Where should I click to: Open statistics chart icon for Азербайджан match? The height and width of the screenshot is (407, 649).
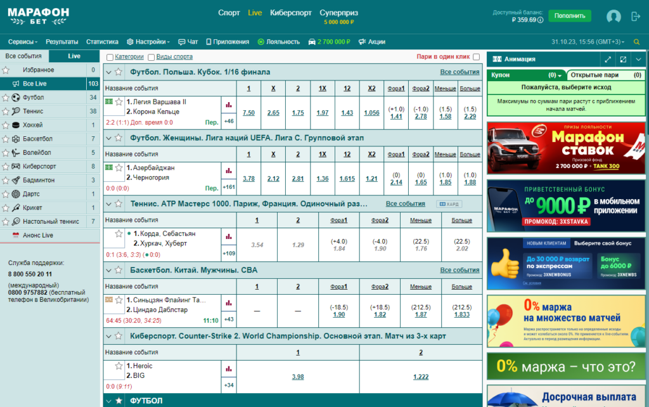[x=228, y=171]
